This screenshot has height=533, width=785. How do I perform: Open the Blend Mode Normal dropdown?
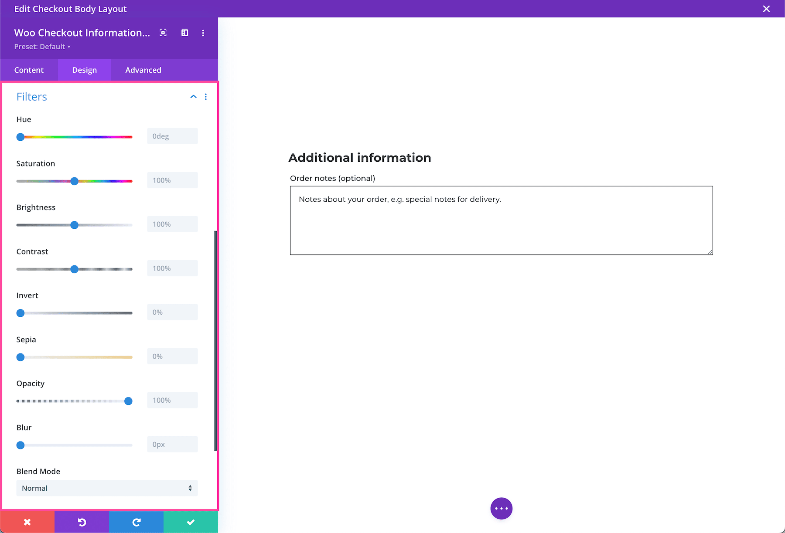107,488
